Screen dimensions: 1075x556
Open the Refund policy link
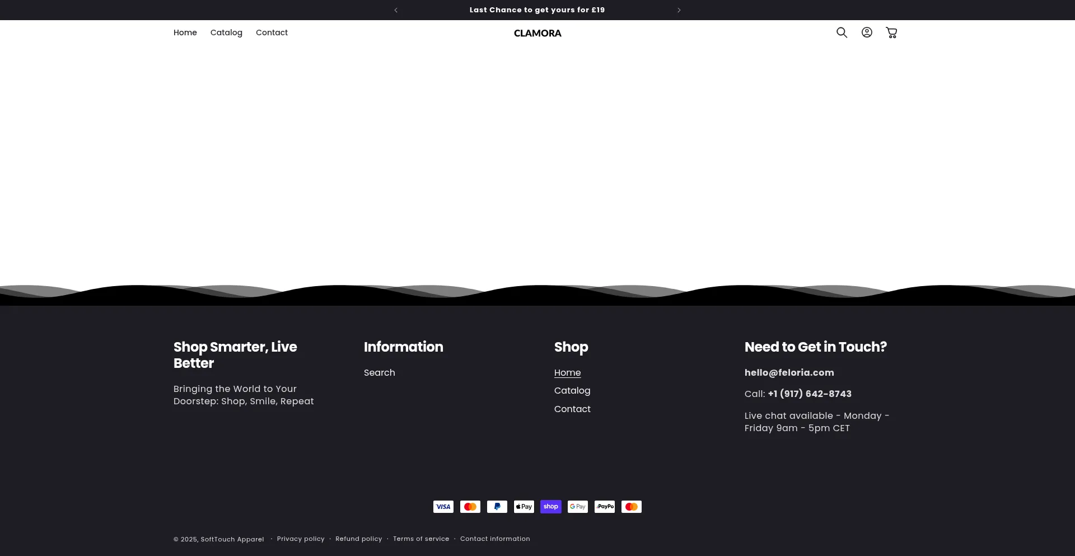[x=358, y=539]
